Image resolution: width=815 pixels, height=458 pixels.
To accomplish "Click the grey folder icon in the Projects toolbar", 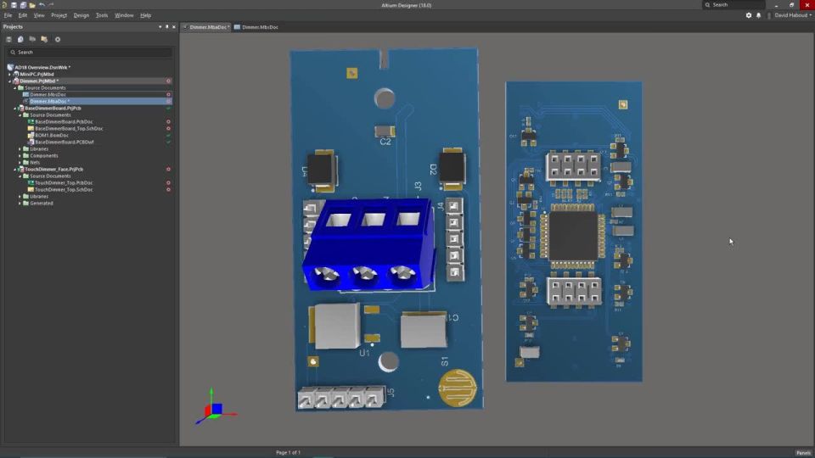I will (x=32, y=40).
